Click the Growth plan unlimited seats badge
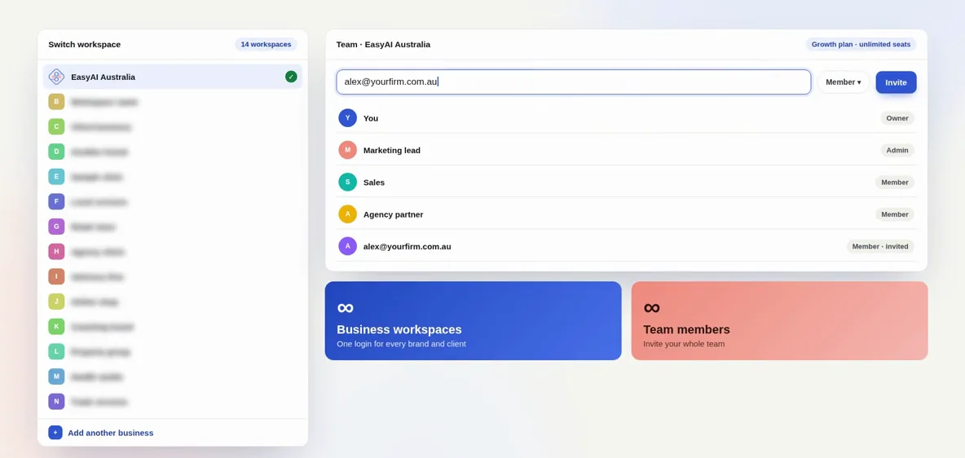The width and height of the screenshot is (965, 458). point(861,44)
